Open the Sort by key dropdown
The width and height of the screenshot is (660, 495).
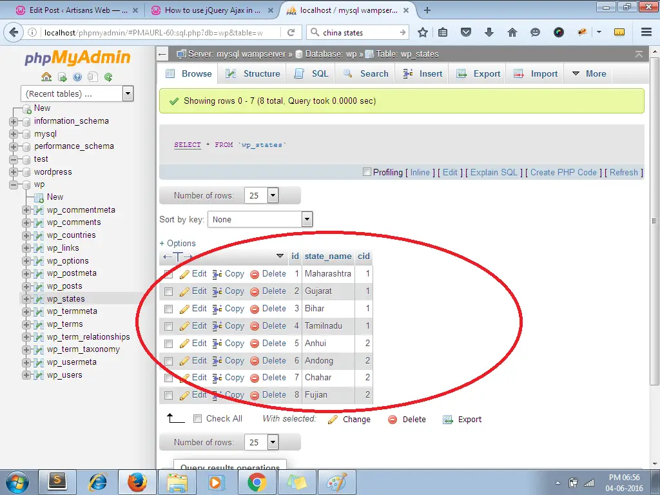261,220
